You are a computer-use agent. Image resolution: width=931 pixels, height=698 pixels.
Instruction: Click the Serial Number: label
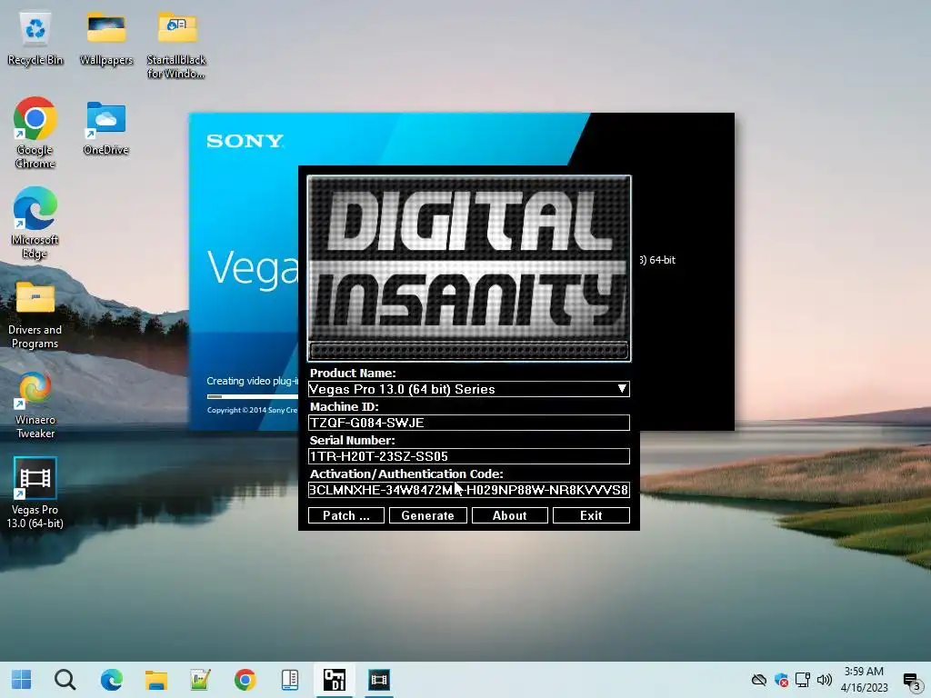click(352, 441)
